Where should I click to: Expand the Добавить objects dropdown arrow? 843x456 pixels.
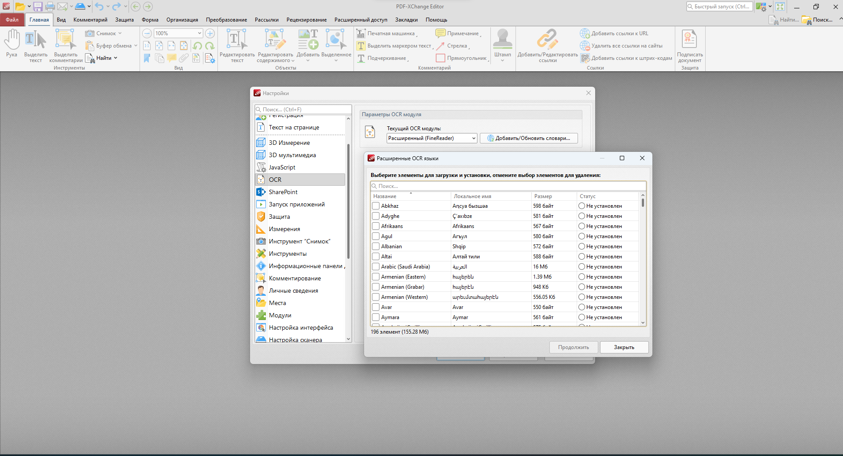[308, 61]
